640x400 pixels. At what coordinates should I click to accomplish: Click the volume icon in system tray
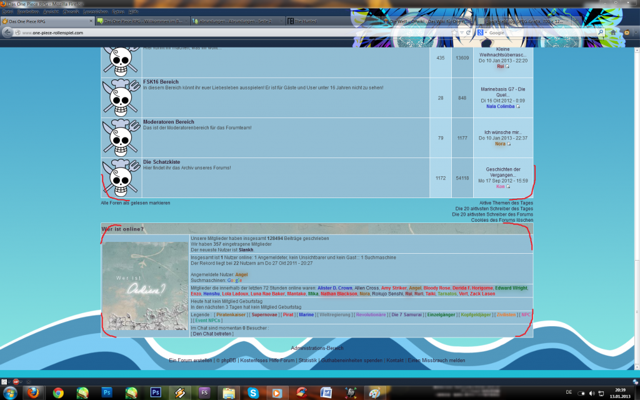[x=591, y=394]
